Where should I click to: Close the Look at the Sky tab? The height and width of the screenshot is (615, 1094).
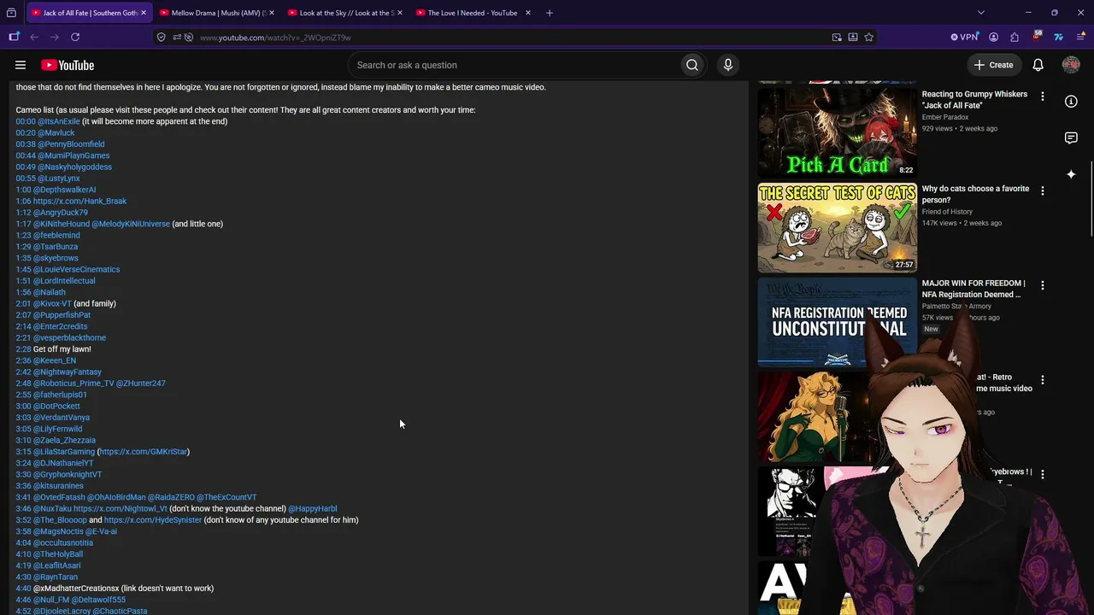400,13
